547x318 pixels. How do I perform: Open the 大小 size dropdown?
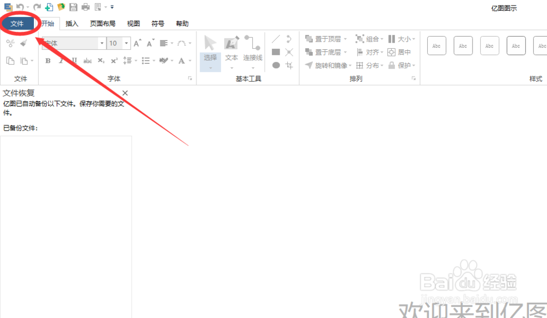(x=401, y=39)
